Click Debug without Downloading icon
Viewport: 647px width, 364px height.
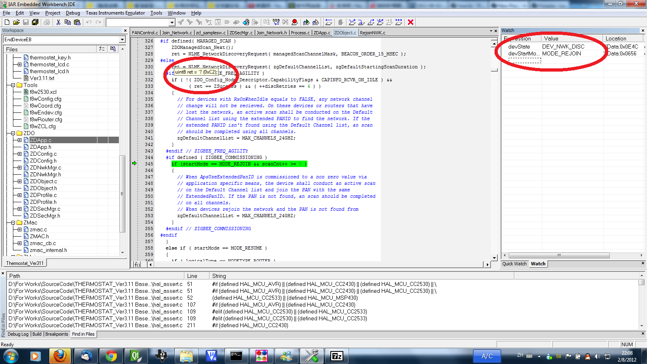tap(315, 22)
